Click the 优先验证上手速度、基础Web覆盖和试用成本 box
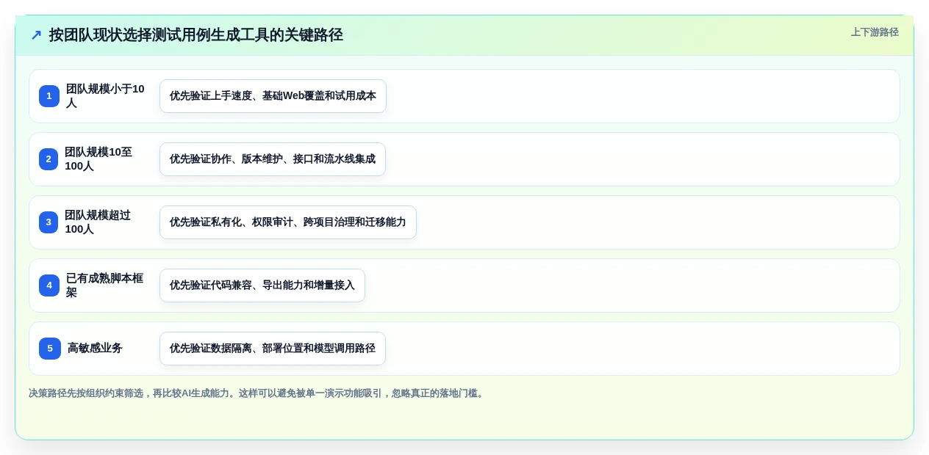The height and width of the screenshot is (455, 929). (x=273, y=96)
